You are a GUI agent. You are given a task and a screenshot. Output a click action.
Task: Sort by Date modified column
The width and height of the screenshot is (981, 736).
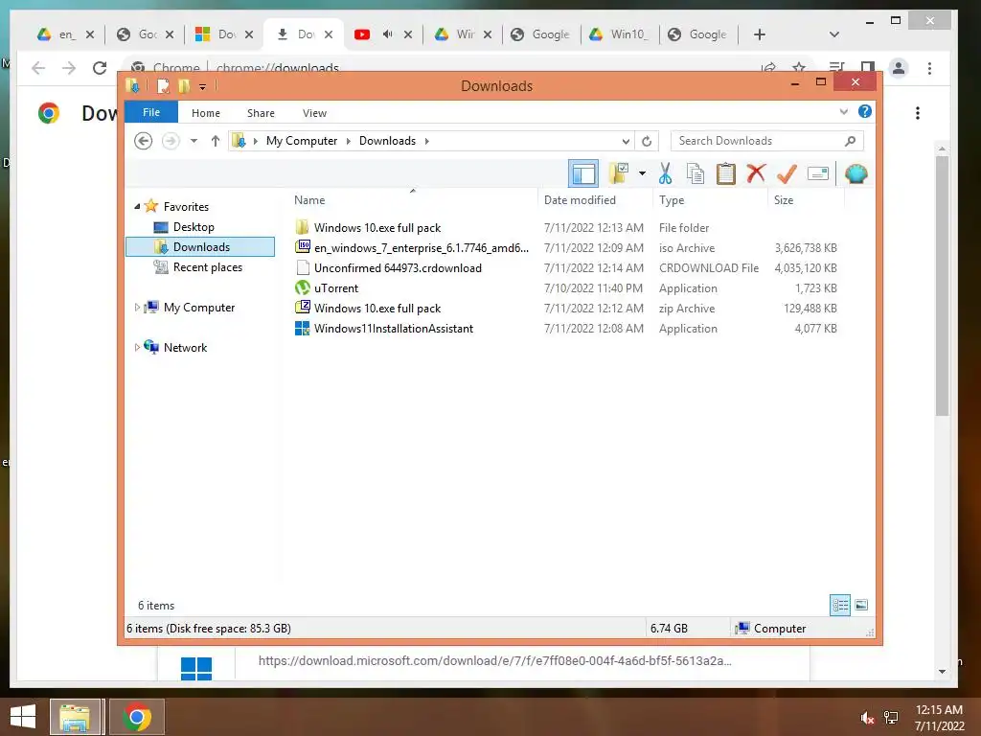595,199
